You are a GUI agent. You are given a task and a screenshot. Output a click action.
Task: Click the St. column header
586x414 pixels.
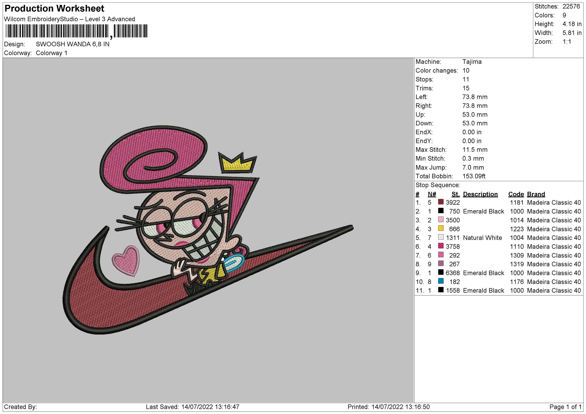coord(455,194)
